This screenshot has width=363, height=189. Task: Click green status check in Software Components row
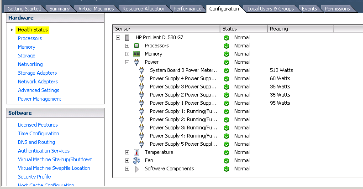click(x=226, y=169)
